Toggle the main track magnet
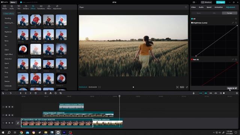The height and width of the screenshot is (135, 240). [x=201, y=93]
